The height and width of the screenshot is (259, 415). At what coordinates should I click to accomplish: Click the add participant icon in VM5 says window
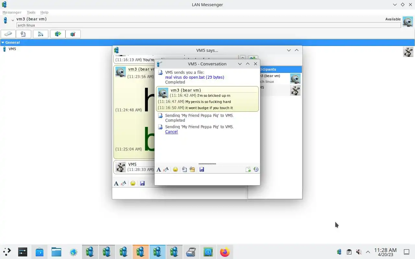[253, 58]
